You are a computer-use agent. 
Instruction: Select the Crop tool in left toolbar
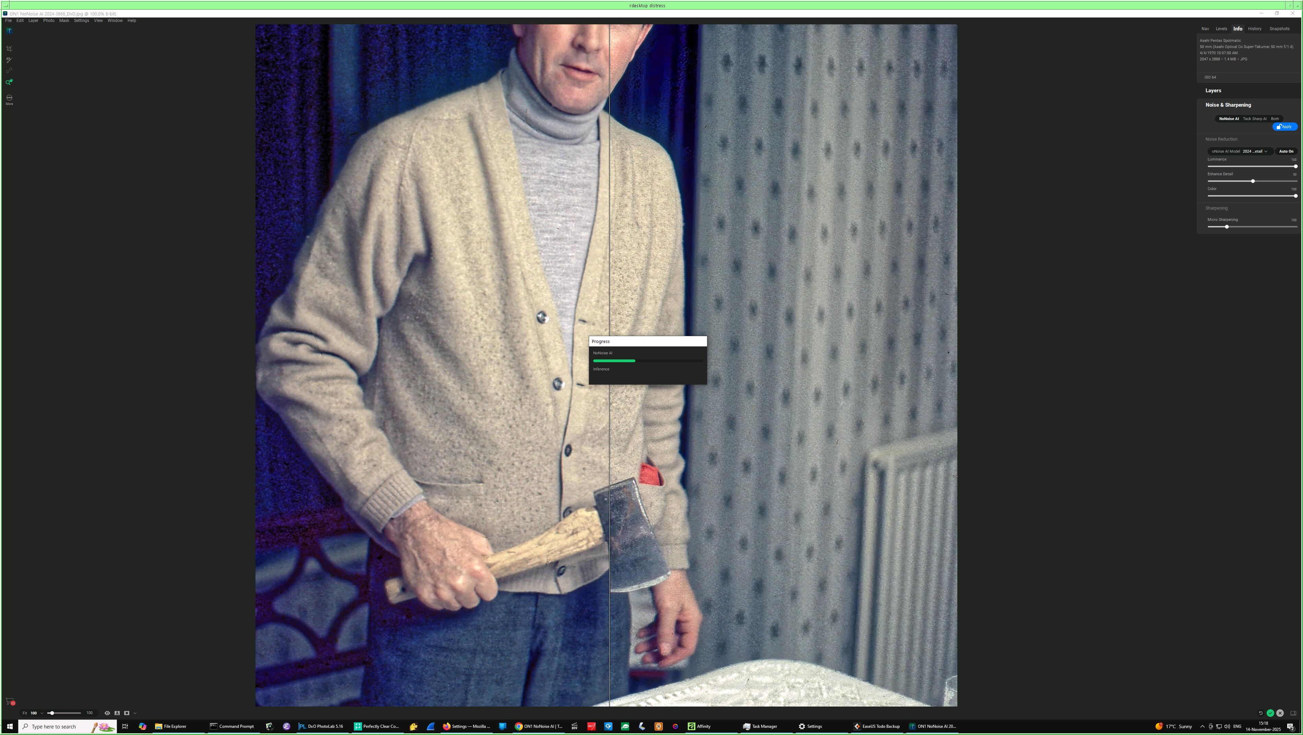9,49
